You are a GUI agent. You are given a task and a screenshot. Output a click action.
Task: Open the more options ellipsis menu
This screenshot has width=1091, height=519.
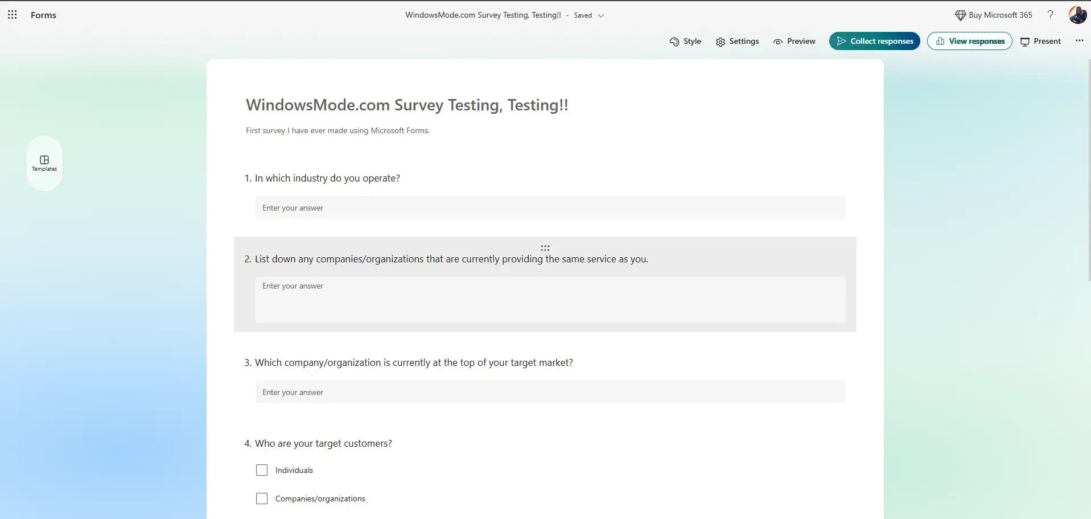[1079, 41]
